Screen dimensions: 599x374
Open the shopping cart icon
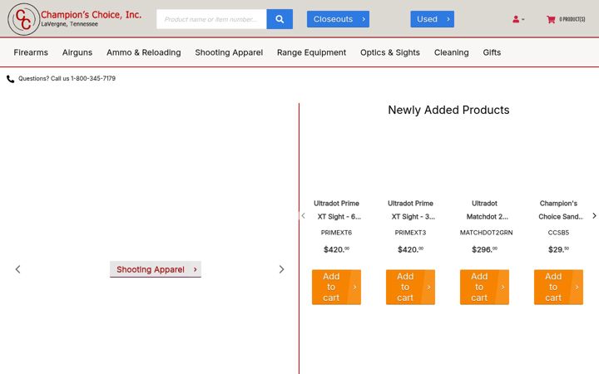point(551,19)
